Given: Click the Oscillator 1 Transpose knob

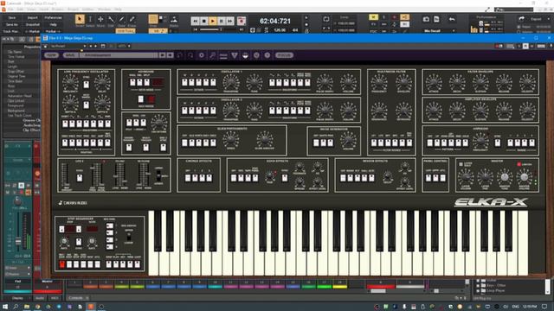Looking at the screenshot, I should [231, 82].
